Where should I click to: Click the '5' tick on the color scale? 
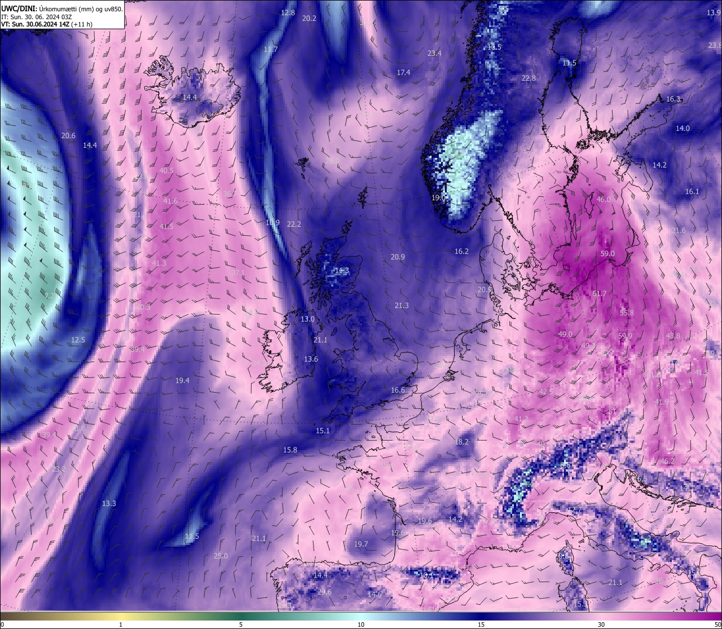pyautogui.click(x=241, y=624)
